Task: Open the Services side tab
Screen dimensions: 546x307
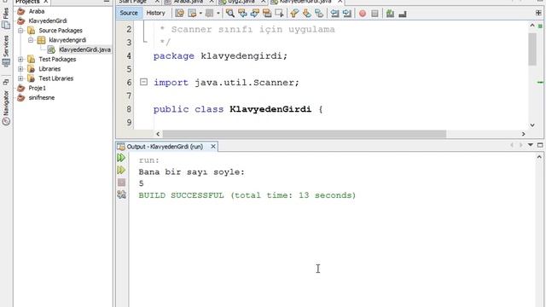Action: [x=6, y=50]
